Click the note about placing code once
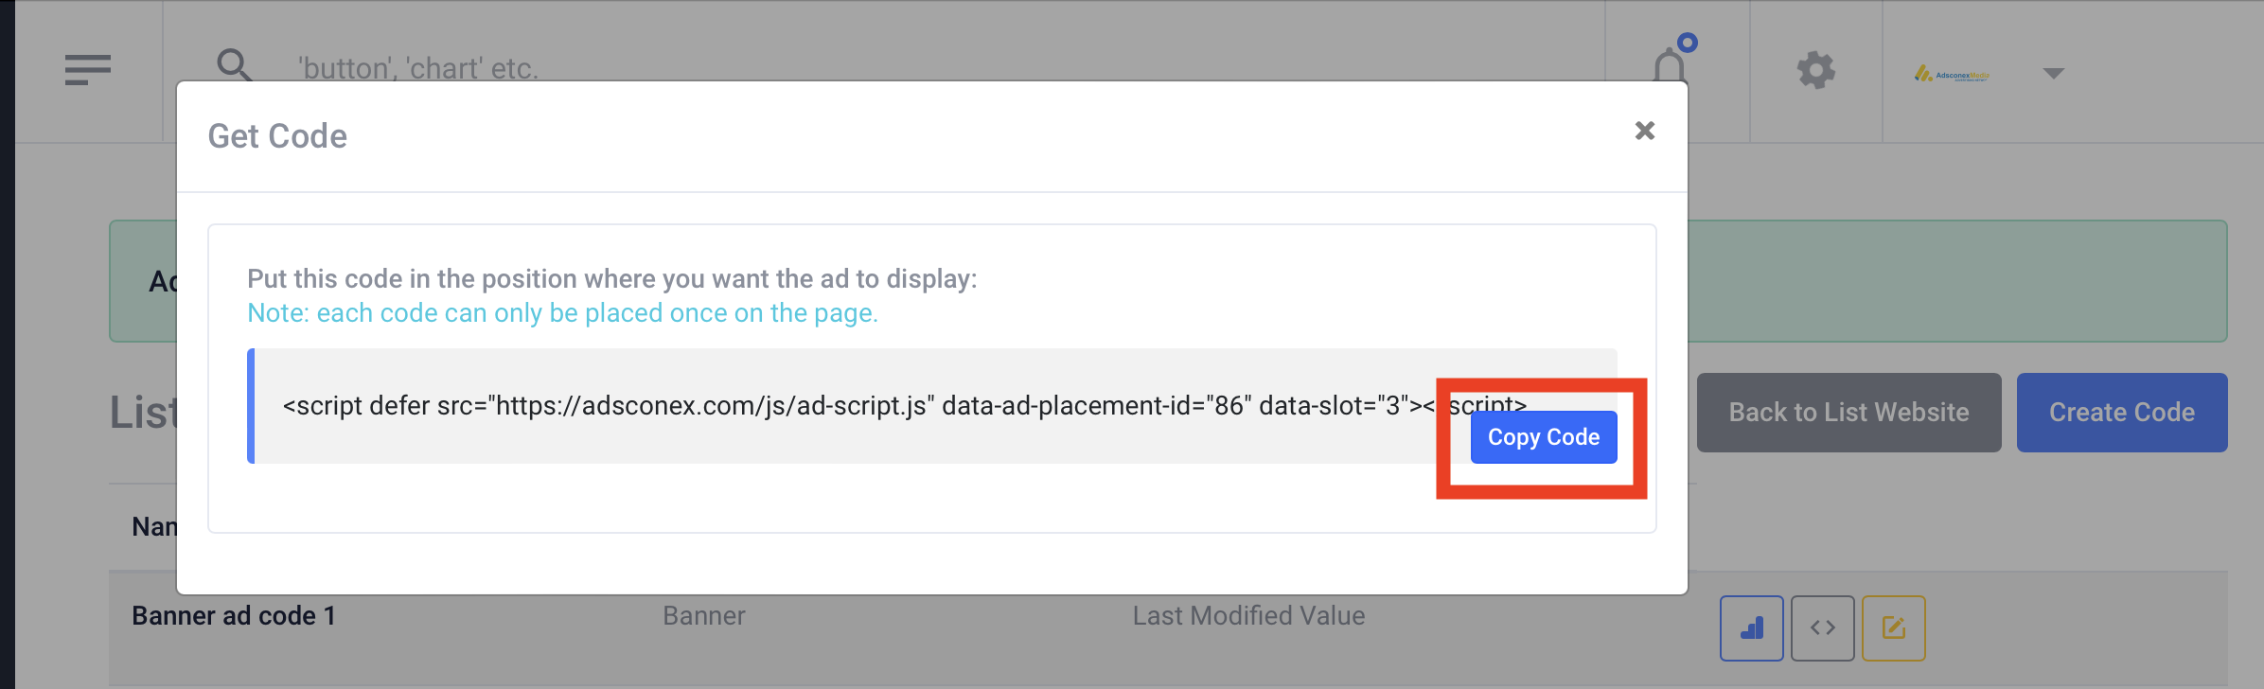 562,313
